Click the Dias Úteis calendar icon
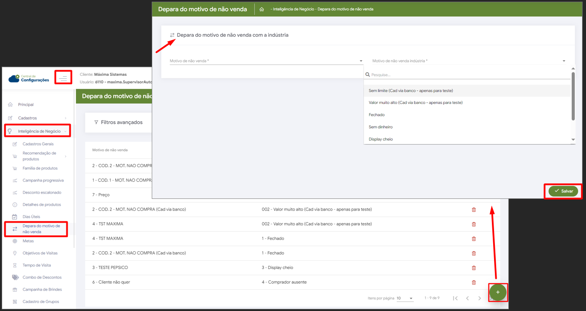 pyautogui.click(x=15, y=217)
